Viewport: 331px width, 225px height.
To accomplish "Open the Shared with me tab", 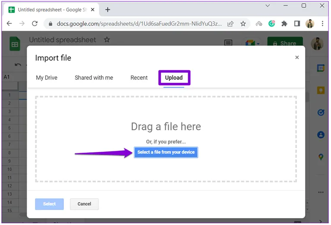I will [94, 78].
